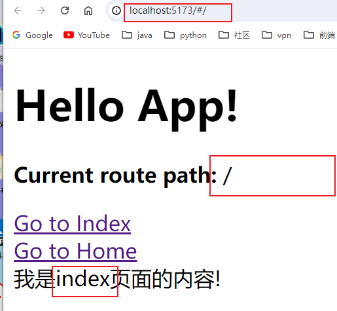Open the browser home page icon
This screenshot has height=311, width=337.
tap(88, 10)
